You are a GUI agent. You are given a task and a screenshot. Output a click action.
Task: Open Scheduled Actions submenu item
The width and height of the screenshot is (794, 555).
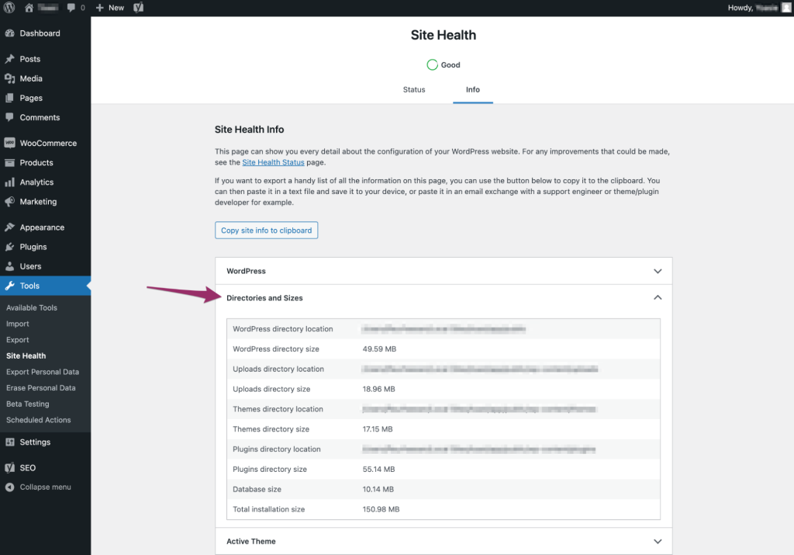point(39,420)
